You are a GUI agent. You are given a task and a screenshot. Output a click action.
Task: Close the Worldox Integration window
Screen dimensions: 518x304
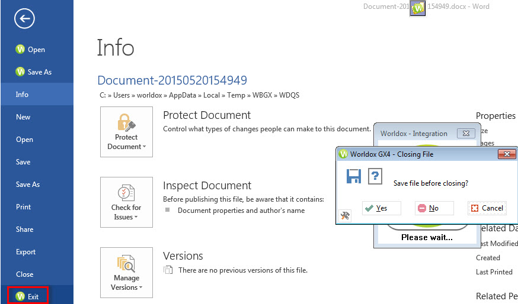(466, 133)
